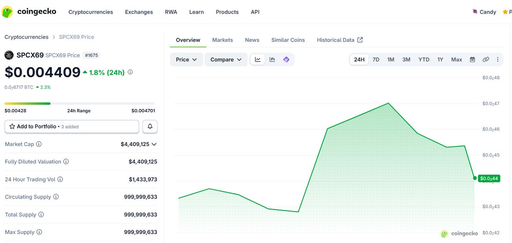Show Market Cap info tooltip icon
The width and height of the screenshot is (512, 243).
39,144
